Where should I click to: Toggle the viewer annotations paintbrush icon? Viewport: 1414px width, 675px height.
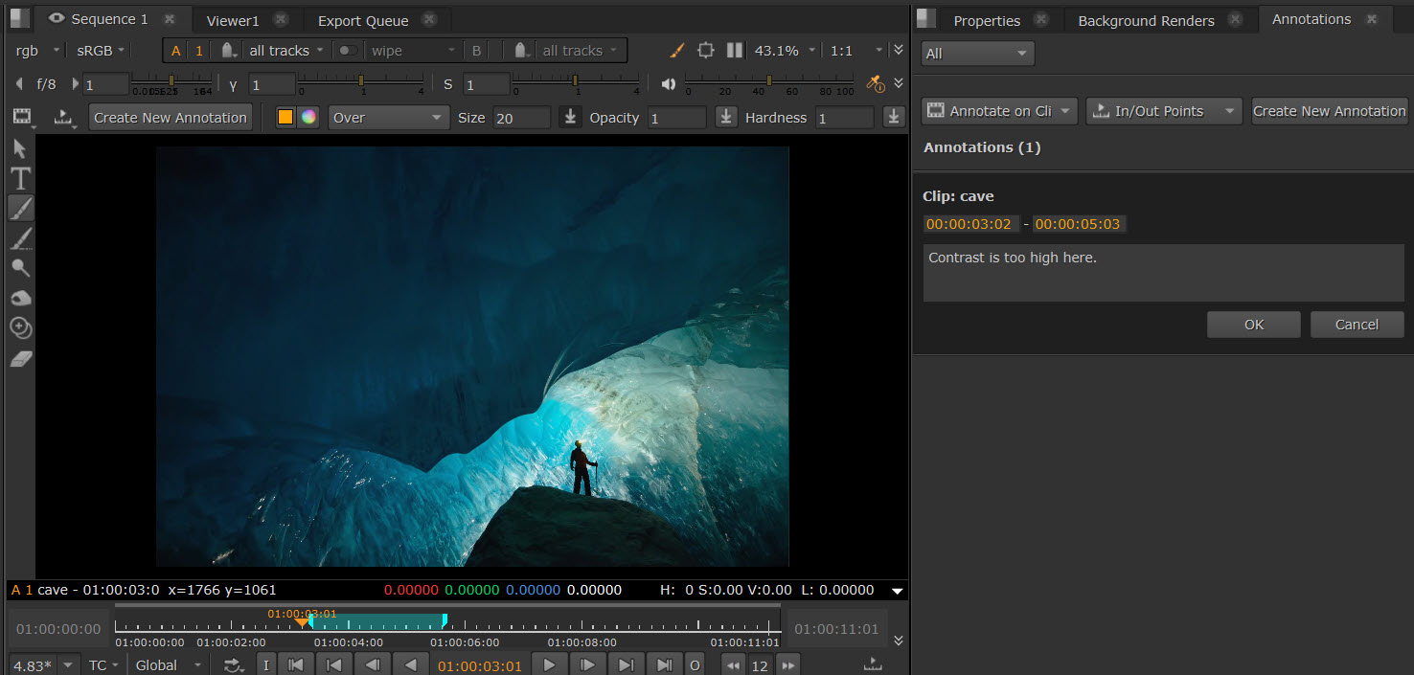(x=676, y=51)
